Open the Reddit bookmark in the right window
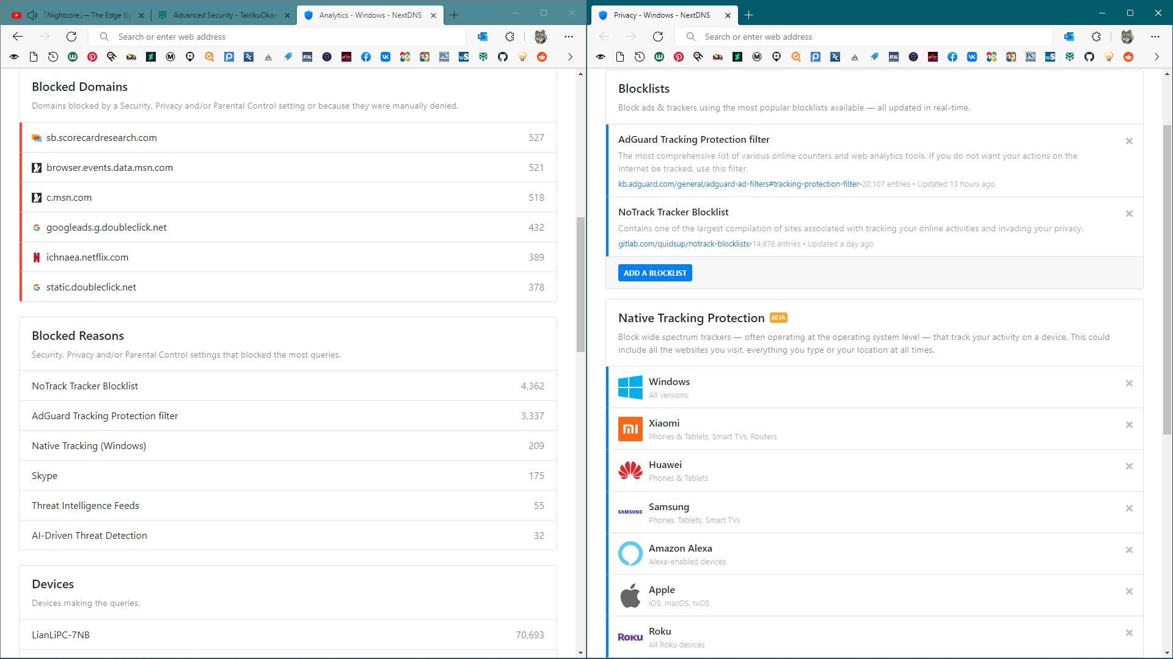This screenshot has width=1173, height=659. coord(1128,57)
